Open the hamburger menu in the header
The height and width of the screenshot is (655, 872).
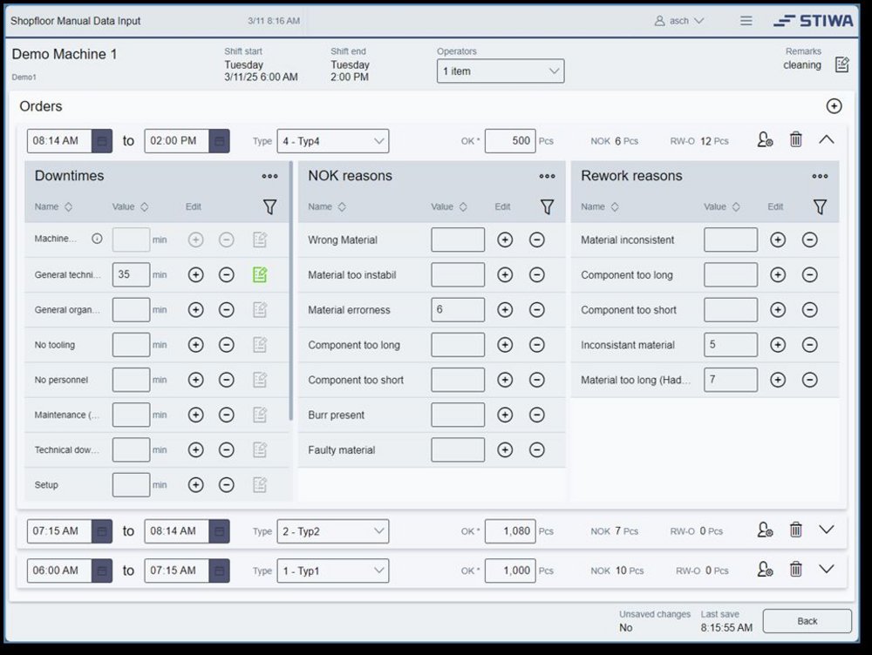[746, 20]
